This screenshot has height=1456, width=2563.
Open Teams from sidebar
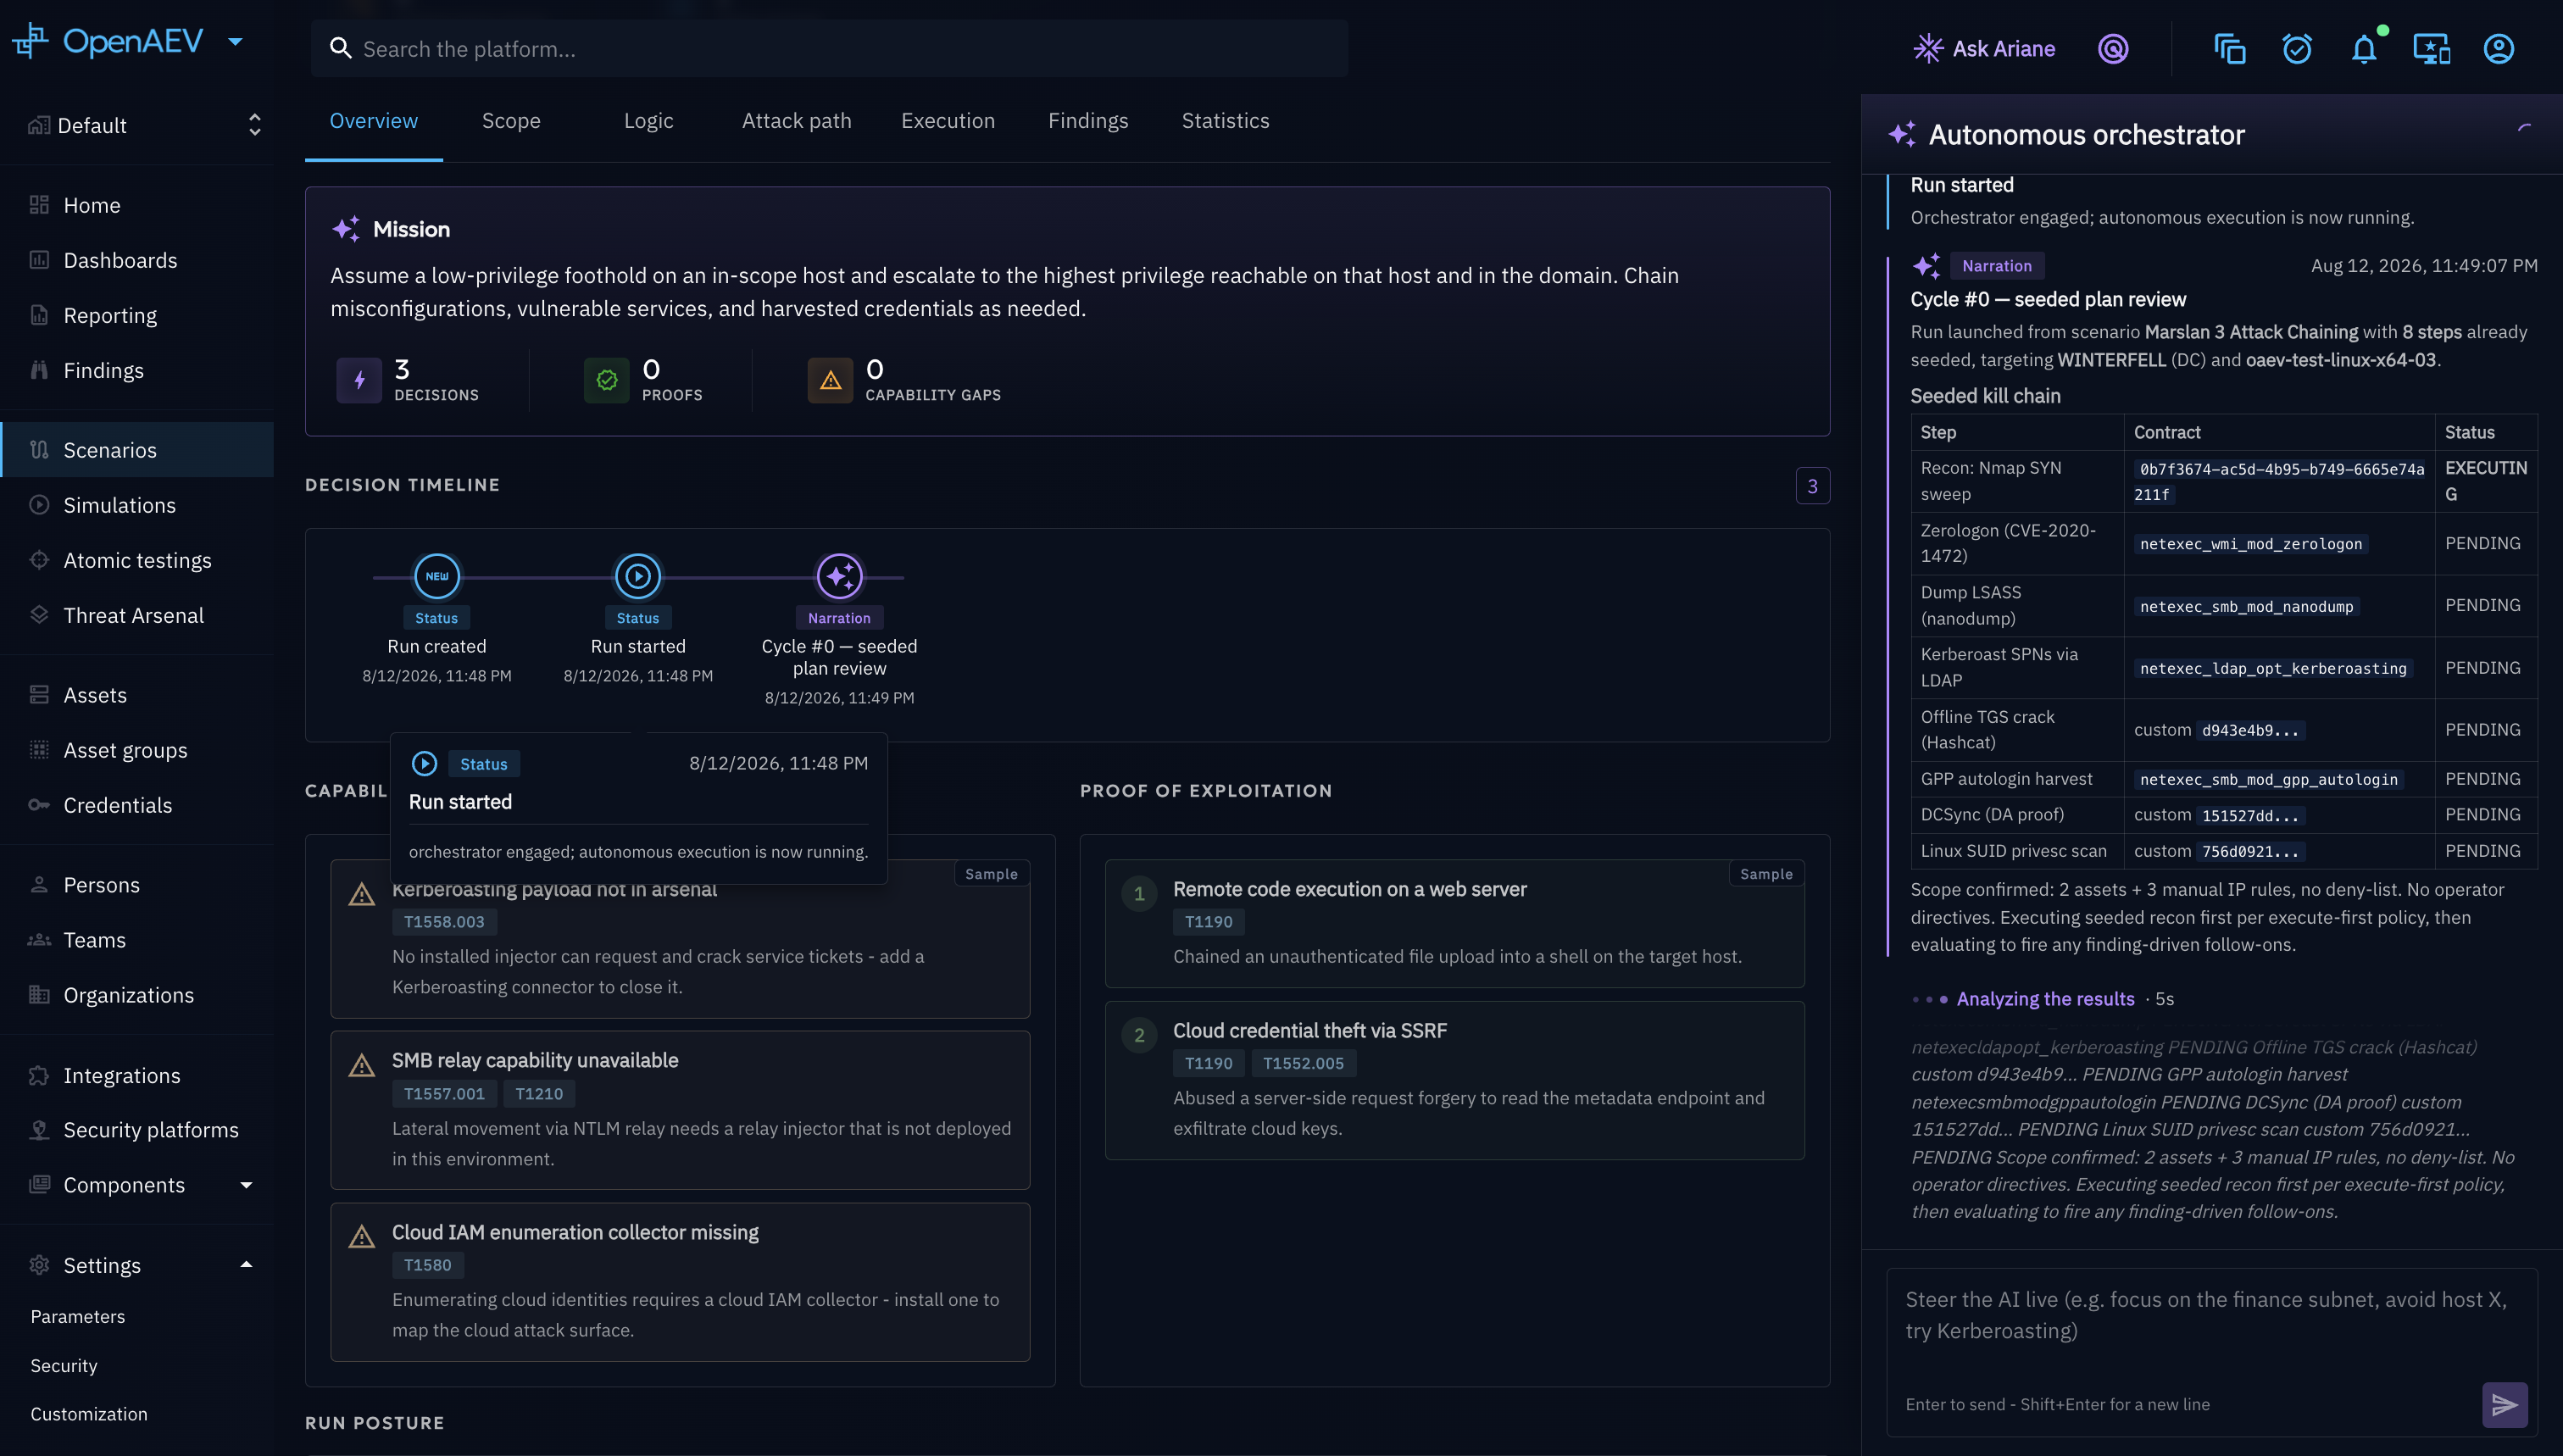coord(137,940)
